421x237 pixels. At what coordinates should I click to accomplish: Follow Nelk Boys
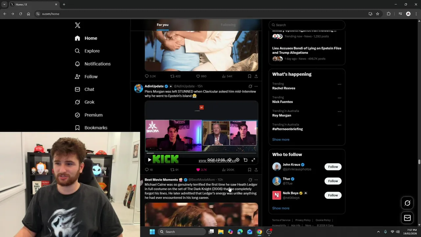pos(333,195)
